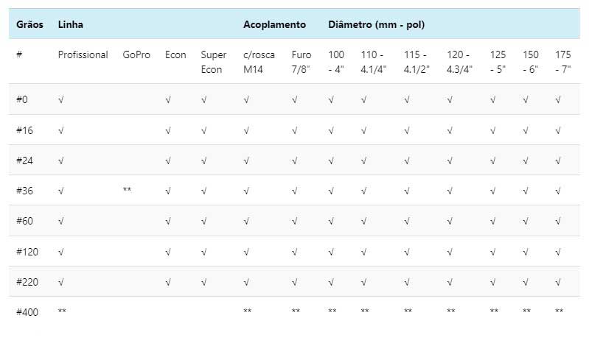Select the c/rosca M14 column subheader
The width and height of the screenshot is (589, 346).
[x=259, y=62]
